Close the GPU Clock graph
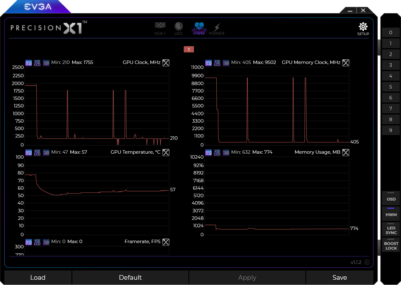 pyautogui.click(x=166, y=63)
